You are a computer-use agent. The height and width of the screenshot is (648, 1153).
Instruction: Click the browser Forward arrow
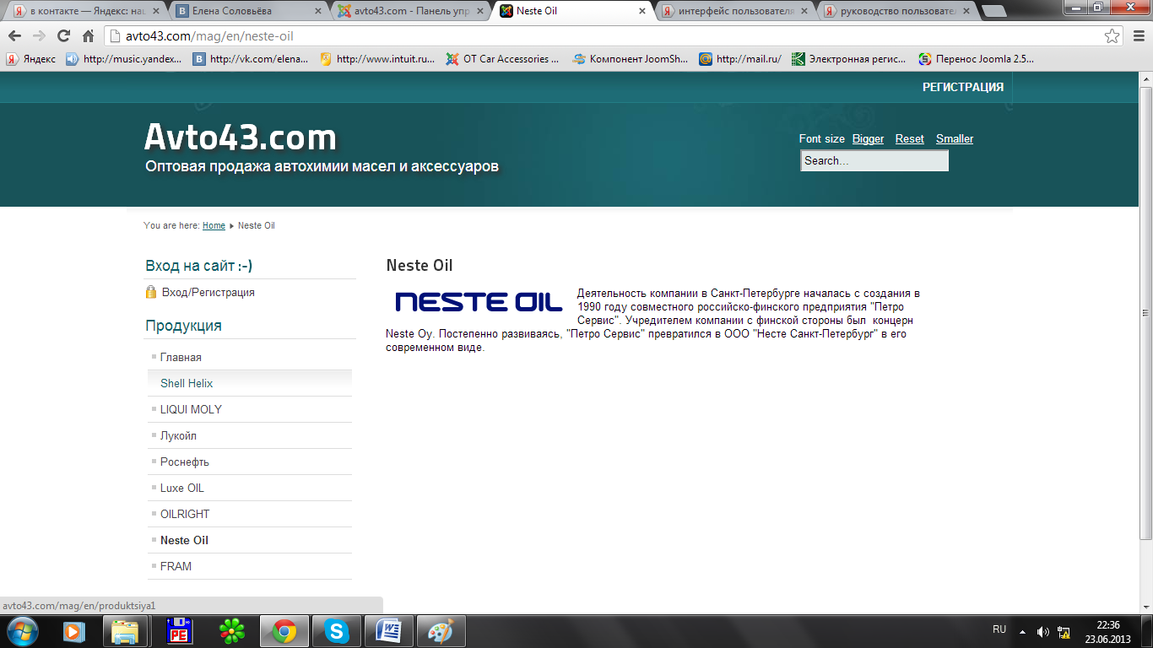pyautogui.click(x=39, y=36)
